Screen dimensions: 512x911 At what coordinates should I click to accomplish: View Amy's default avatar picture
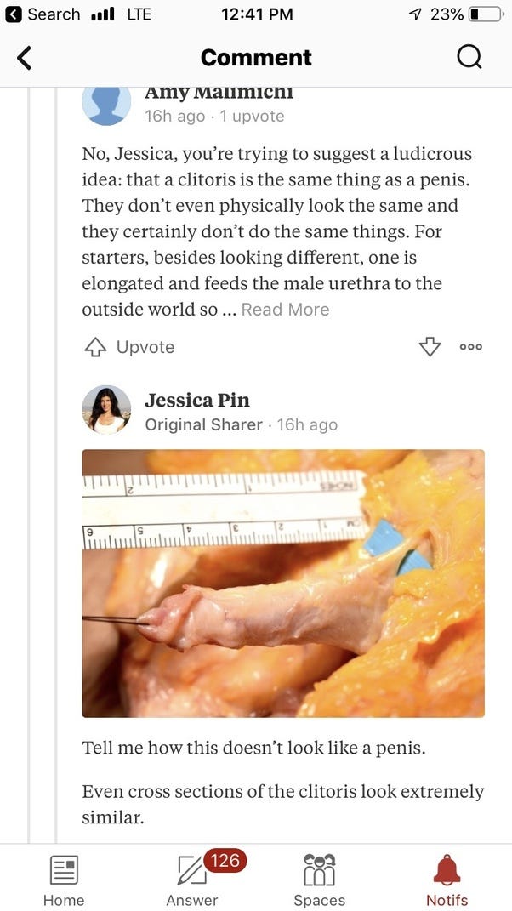tap(106, 105)
